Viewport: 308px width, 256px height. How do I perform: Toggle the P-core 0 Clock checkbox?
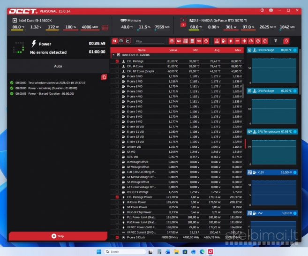(x=117, y=237)
